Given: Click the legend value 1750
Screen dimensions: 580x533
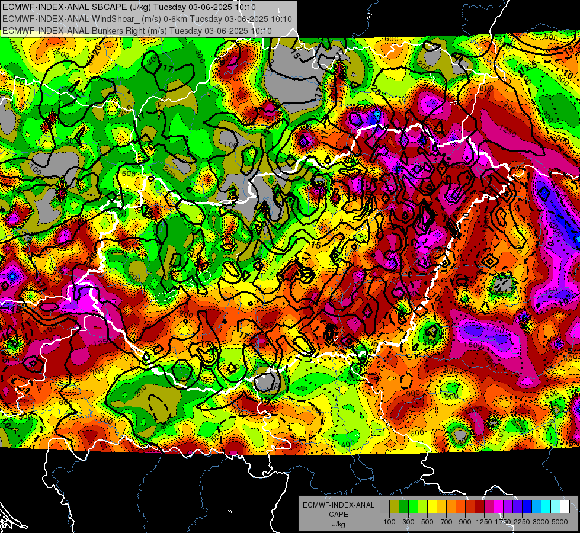Looking at the screenshot, I should pos(503,522).
